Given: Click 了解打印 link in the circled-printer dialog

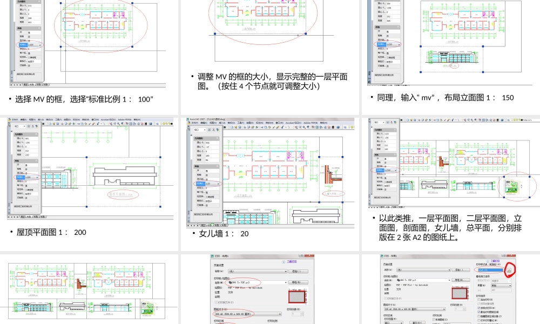Looking at the screenshot, I should (292, 262).
